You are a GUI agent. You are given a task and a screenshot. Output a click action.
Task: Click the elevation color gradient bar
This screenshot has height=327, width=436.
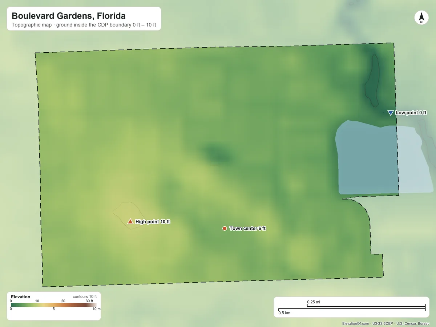(54, 305)
